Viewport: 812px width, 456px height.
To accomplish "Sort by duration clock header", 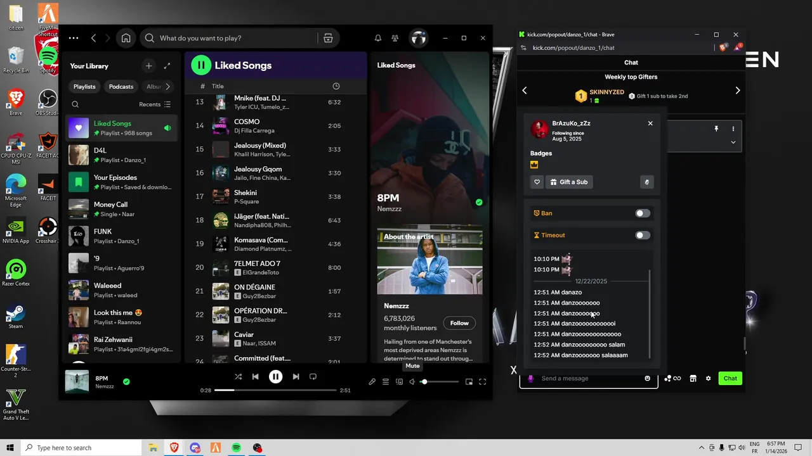I will pos(336,86).
